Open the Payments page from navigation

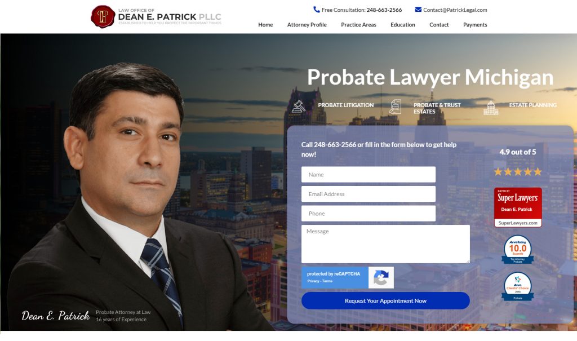pos(475,25)
